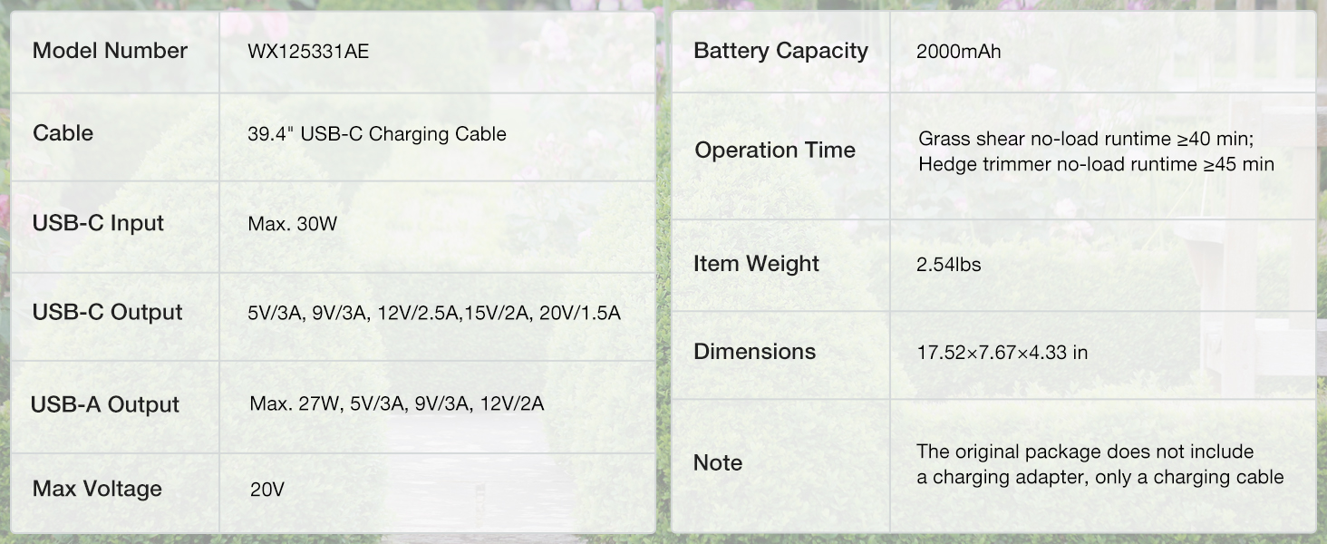
Task: Select the 39.4" USB-C Charging Cable text
Action: pos(376,134)
